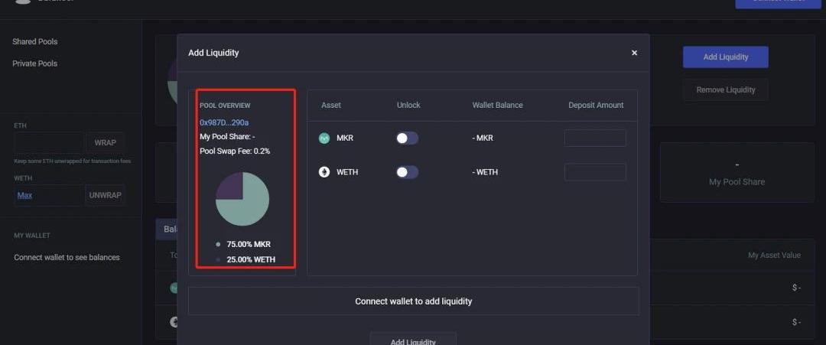Close the Add Liquidity dialog
The image size is (826, 345).
[634, 53]
